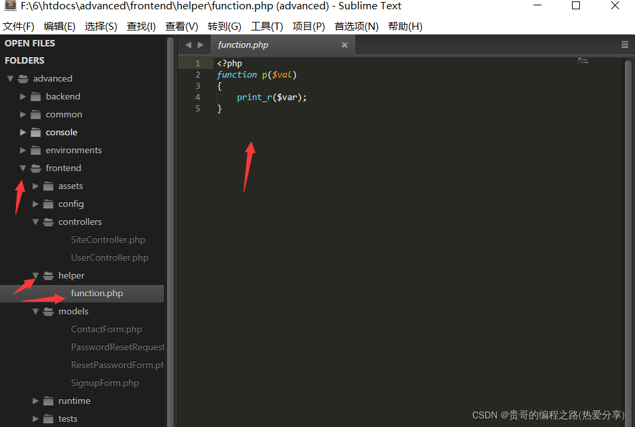
Task: Click the runtime folder icon
Action: tap(48, 400)
